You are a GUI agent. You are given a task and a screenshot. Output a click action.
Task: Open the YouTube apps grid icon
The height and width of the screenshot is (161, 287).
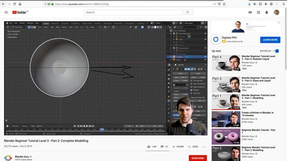(x=258, y=12)
